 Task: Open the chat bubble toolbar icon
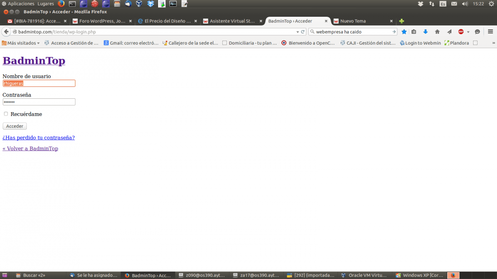[478, 32]
